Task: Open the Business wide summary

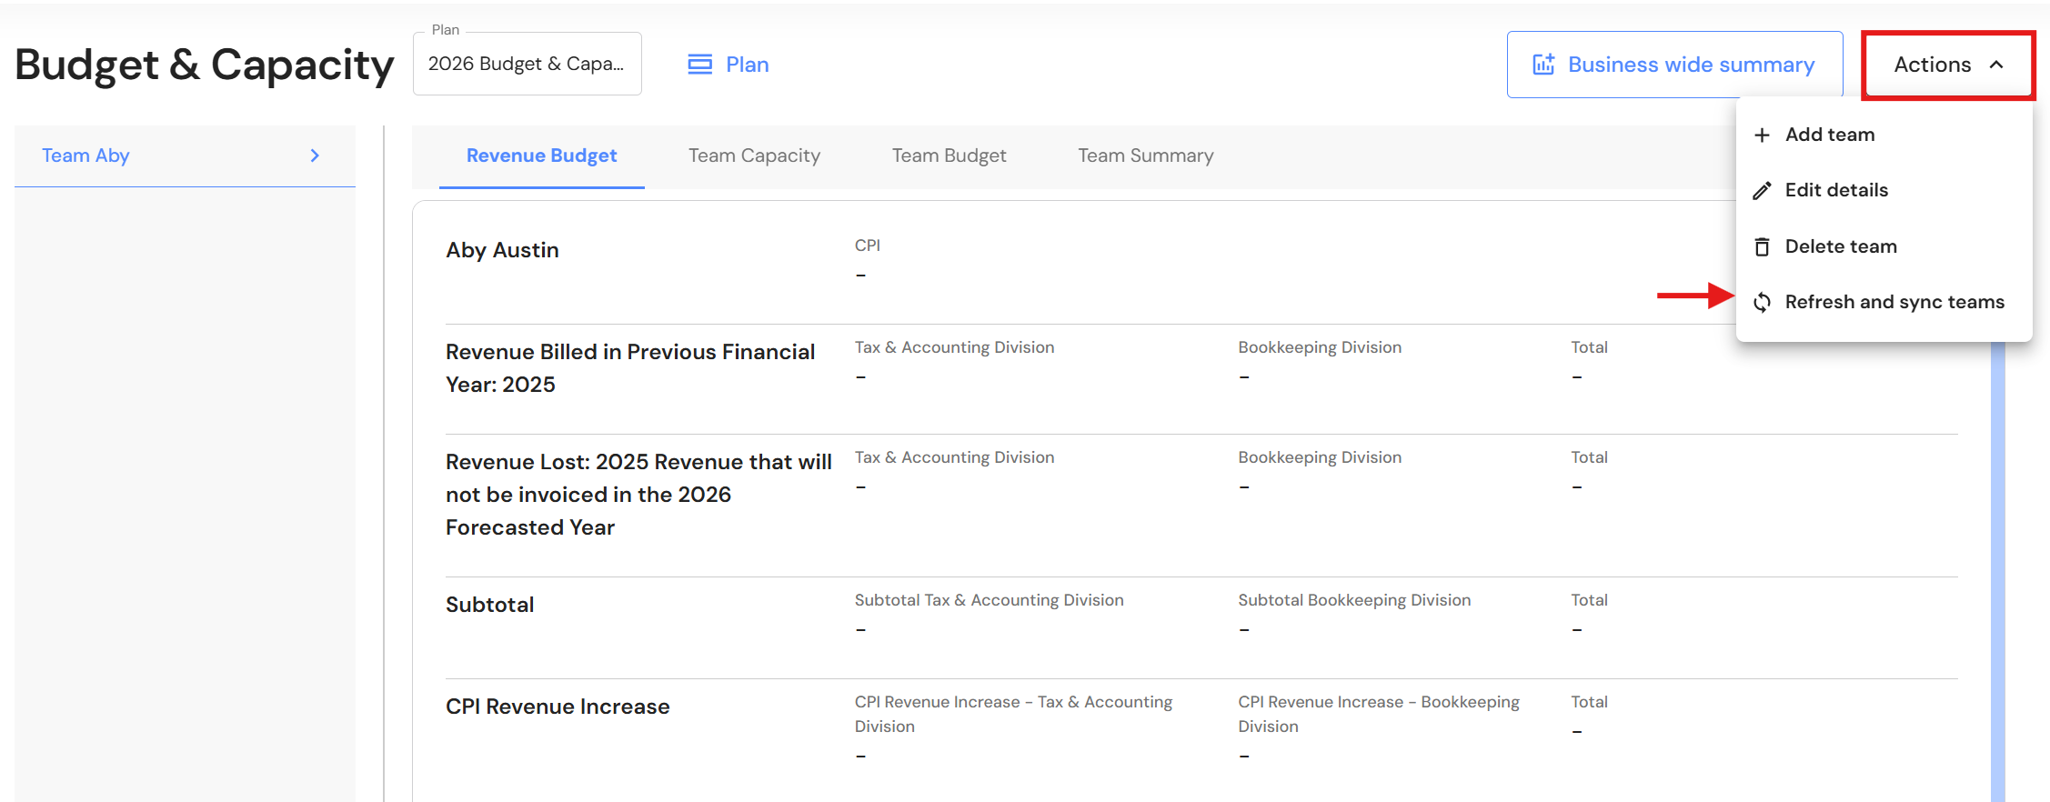Action: [1690, 65]
